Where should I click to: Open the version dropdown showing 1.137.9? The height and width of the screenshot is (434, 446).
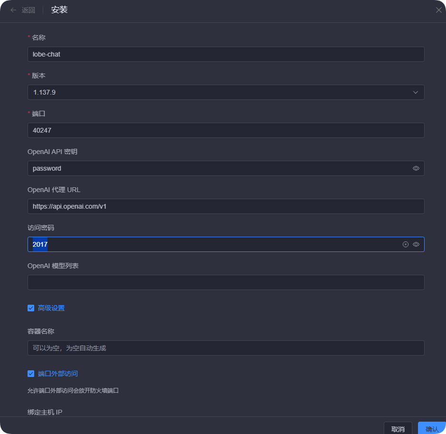[218, 92]
